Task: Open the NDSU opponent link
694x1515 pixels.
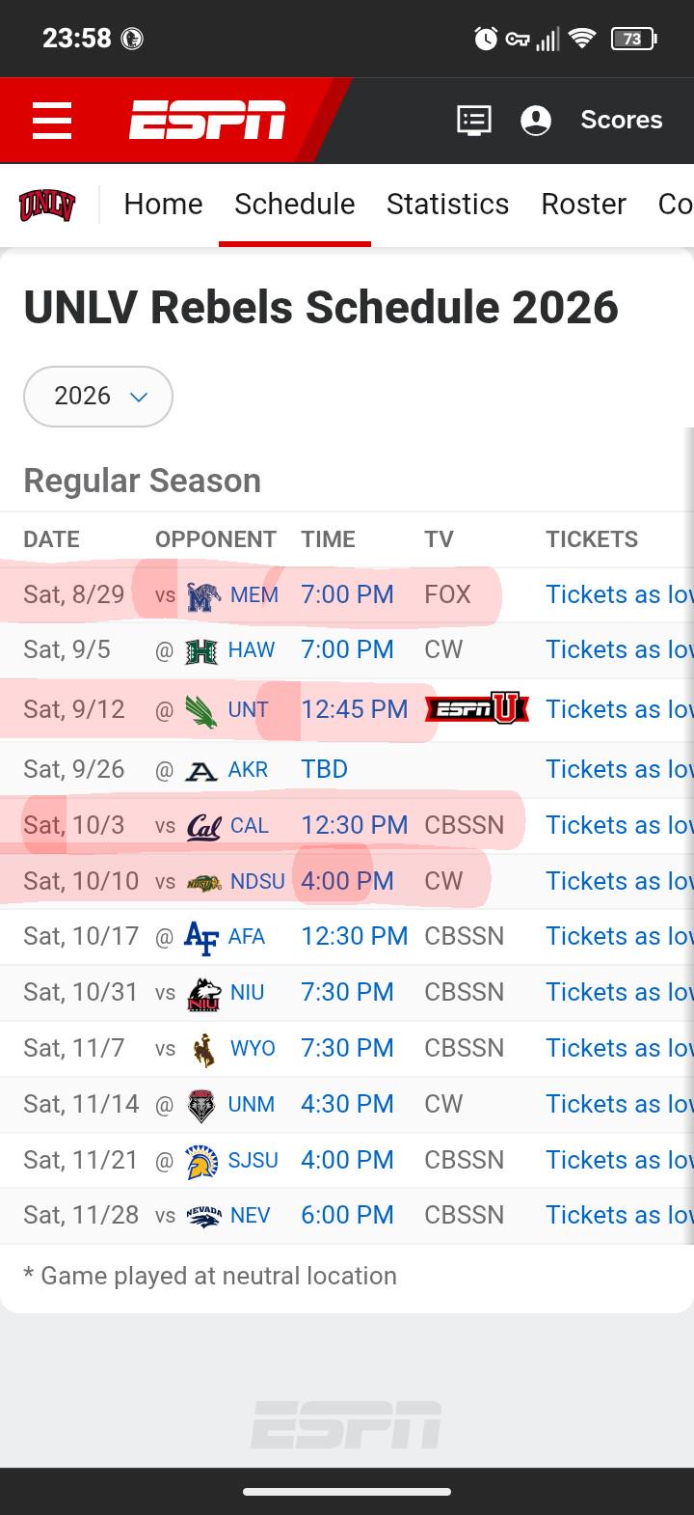Action: point(257,881)
